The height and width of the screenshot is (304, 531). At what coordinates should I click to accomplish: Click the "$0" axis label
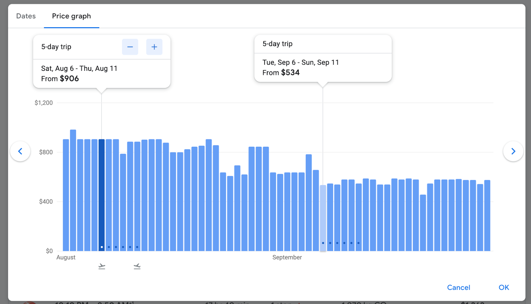[x=49, y=251]
